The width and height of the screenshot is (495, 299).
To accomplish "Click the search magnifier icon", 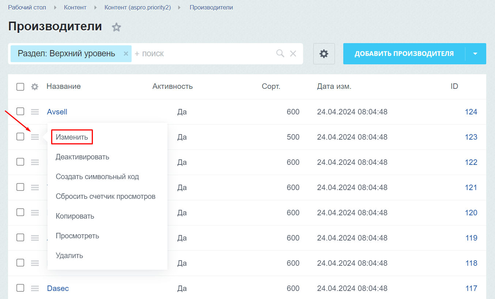I will tap(280, 54).
